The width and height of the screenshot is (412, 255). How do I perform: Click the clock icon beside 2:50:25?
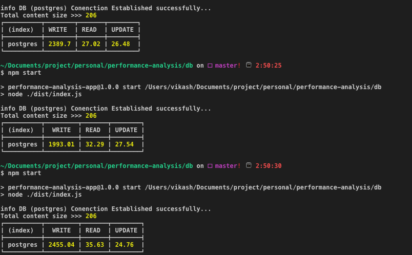249,66
